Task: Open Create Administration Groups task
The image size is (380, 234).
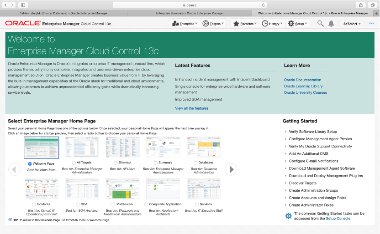Action: 313,190
